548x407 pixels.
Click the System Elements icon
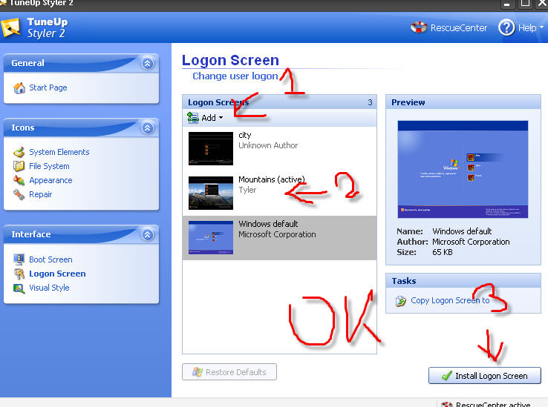[x=19, y=152]
